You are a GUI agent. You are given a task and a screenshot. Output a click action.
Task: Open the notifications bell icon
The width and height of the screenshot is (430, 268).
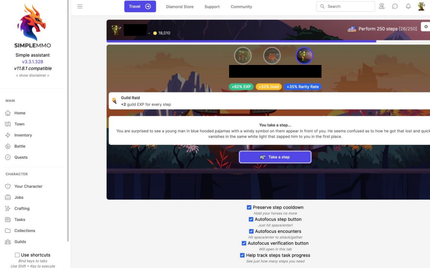click(408, 6)
